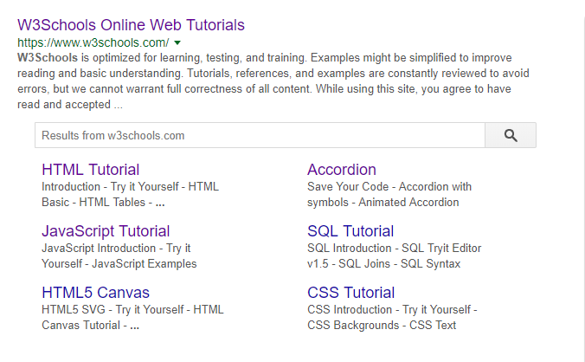Click 'CSS Introduction - Try it Yourself -' text
Viewport: 585px width, 362px height.
[393, 310]
